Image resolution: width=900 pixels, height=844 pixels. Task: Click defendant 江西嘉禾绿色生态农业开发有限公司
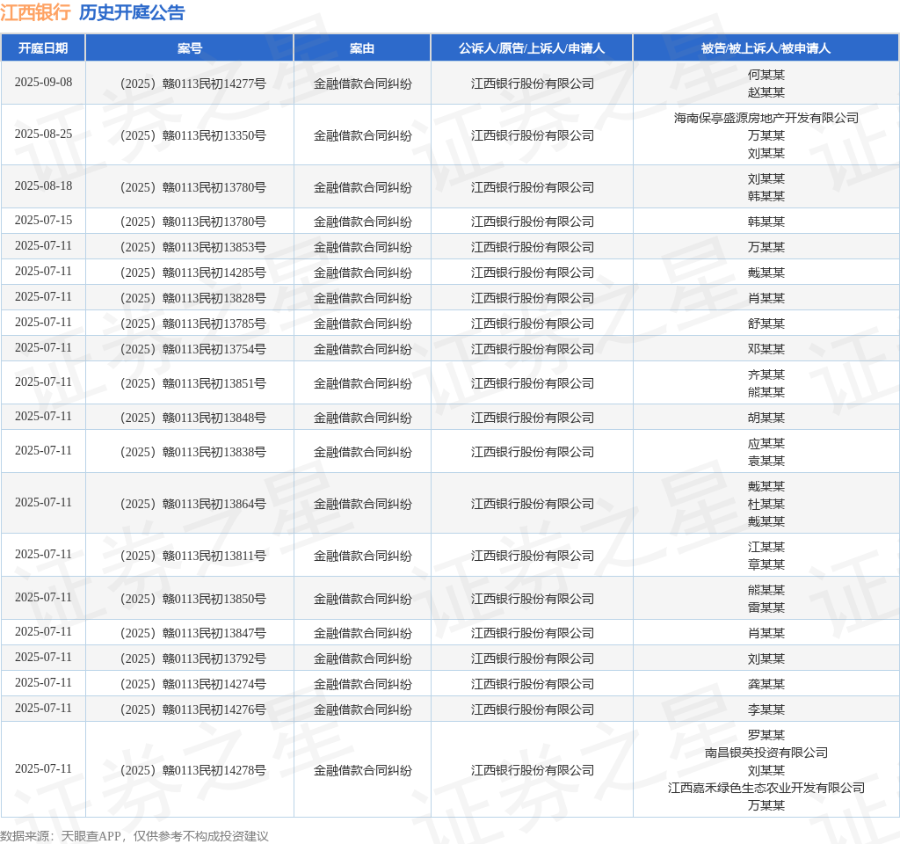766,789
